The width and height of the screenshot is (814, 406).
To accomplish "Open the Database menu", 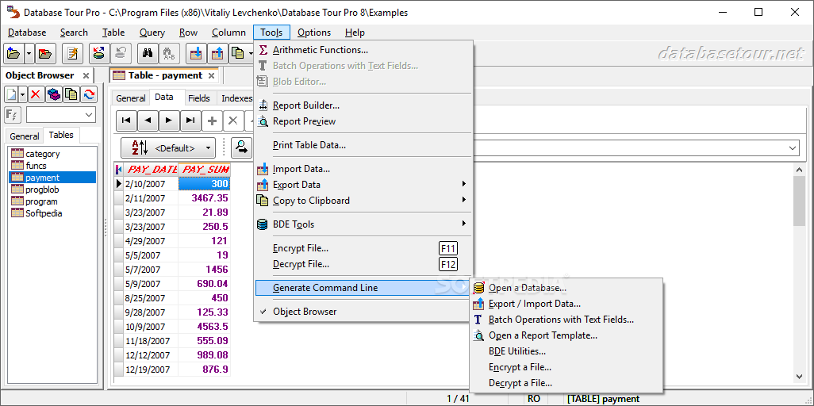I will point(27,33).
